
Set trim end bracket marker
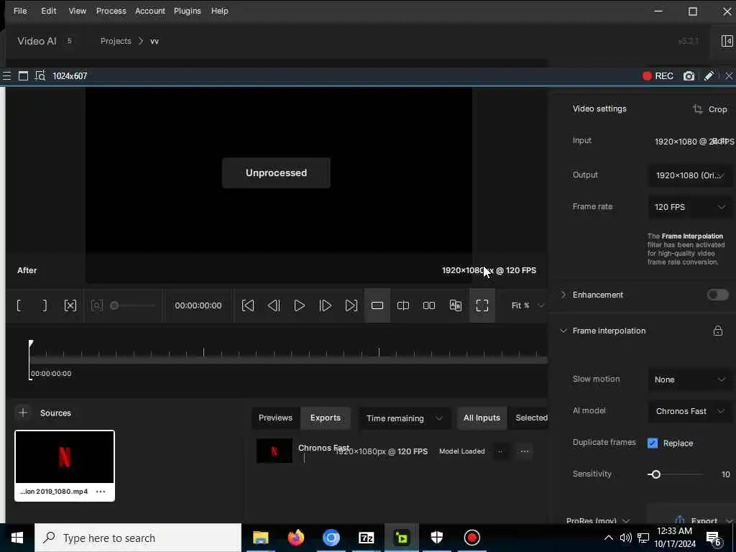pos(45,305)
